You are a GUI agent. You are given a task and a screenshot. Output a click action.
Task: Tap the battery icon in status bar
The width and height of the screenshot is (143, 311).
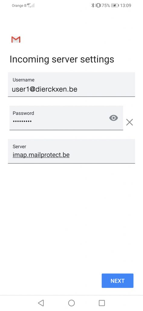pos(115,5)
